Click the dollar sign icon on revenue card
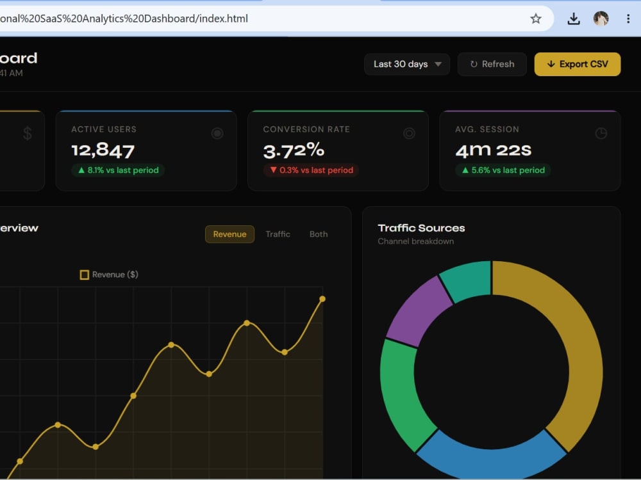The width and height of the screenshot is (641, 480). [x=28, y=133]
